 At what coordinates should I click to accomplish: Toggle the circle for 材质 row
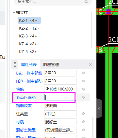click(x=83, y=122)
